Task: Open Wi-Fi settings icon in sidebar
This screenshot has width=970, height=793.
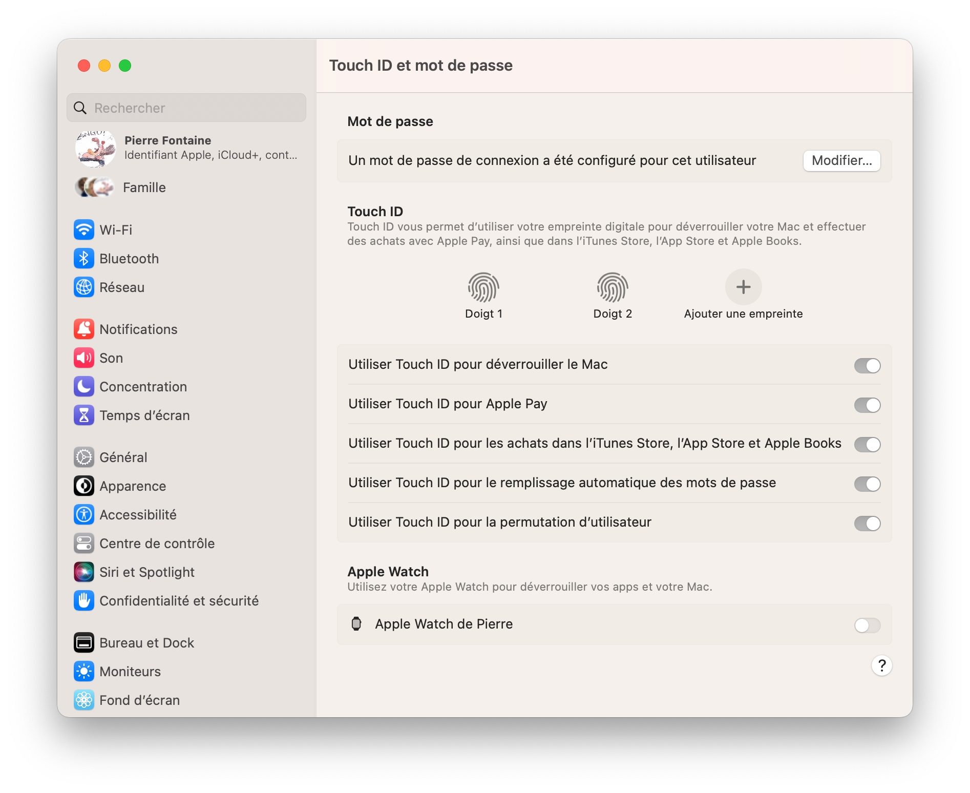Action: click(84, 229)
